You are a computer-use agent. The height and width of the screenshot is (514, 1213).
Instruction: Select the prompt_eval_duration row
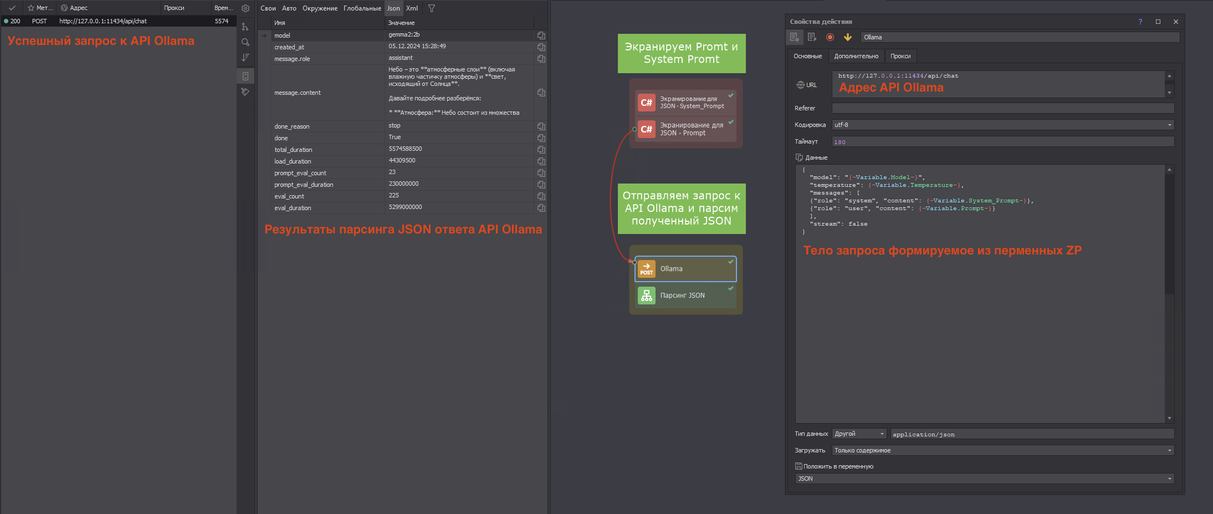403,185
